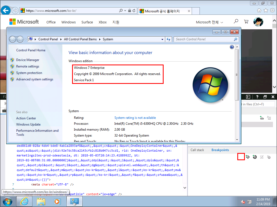
Task: Click the find in files search box
Action: click(x=258, y=104)
